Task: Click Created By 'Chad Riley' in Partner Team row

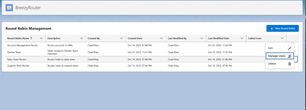Action: (x=93, y=52)
